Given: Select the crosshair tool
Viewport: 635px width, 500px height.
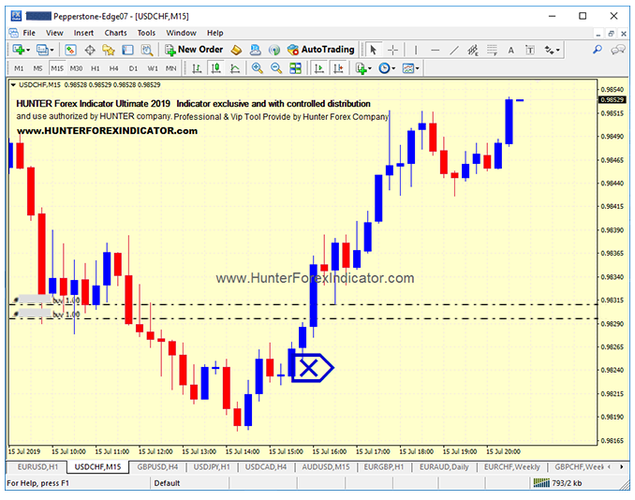Looking at the screenshot, I should click(392, 50).
